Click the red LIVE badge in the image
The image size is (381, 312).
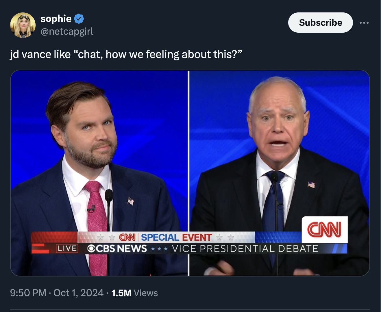click(67, 248)
